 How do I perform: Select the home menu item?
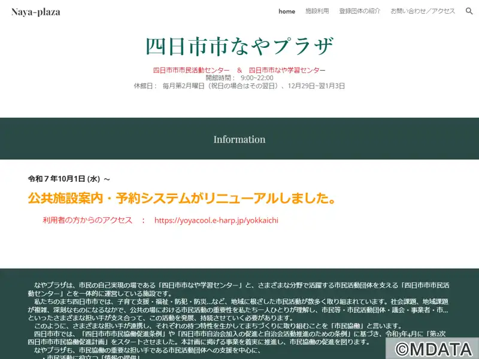coord(287,11)
